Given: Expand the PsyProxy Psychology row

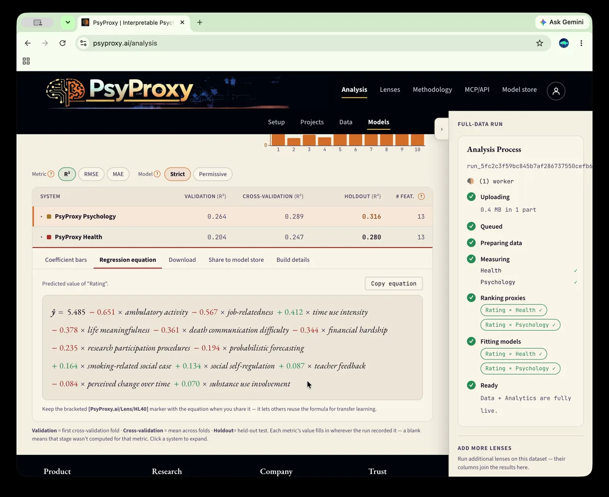Looking at the screenshot, I should (x=233, y=216).
